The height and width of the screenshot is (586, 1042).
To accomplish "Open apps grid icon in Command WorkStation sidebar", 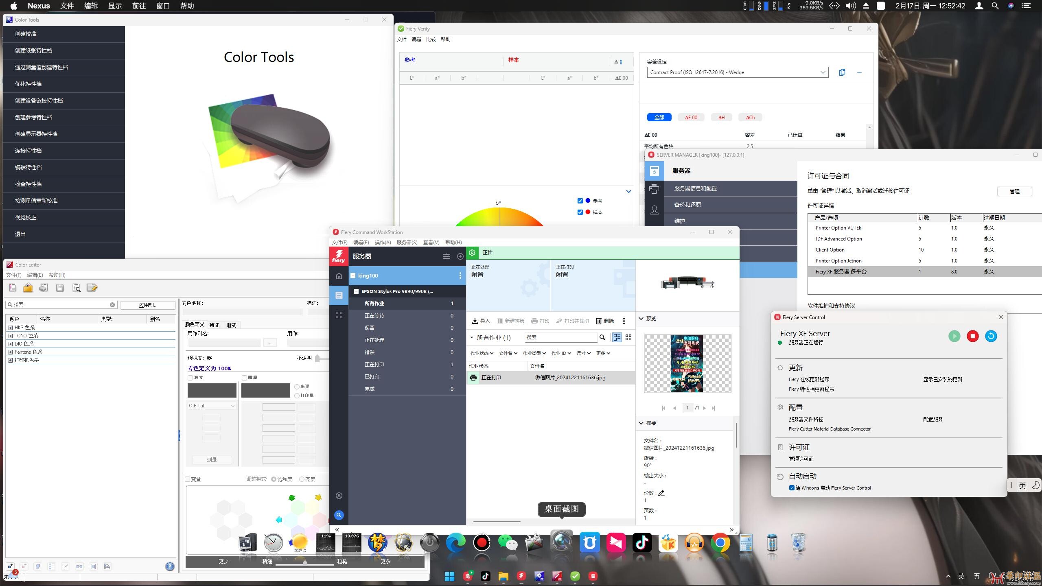I will [x=339, y=315].
